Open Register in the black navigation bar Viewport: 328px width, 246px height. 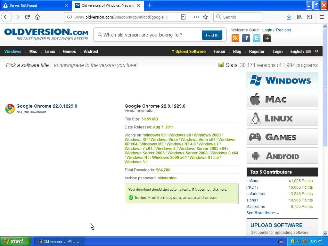(257, 52)
